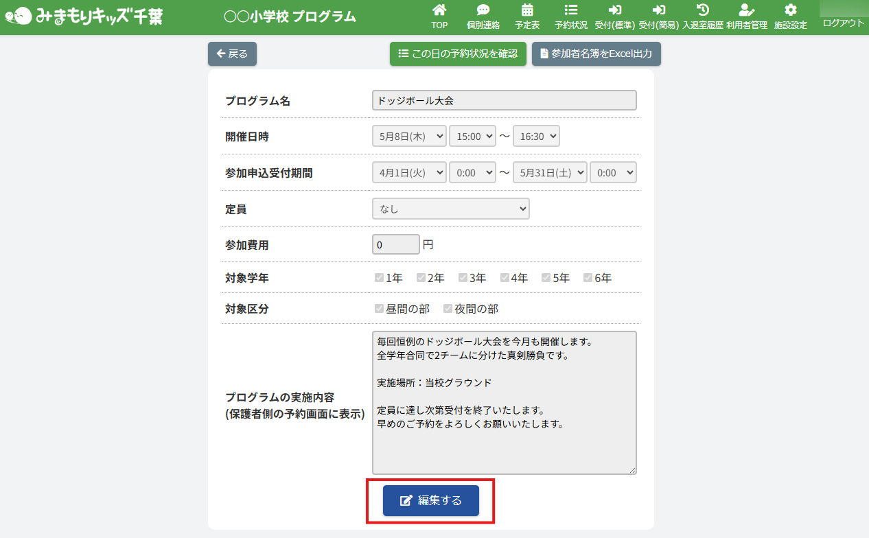Click 参加者名簿をExcel出力 button
This screenshot has height=538, width=869.
[596, 54]
